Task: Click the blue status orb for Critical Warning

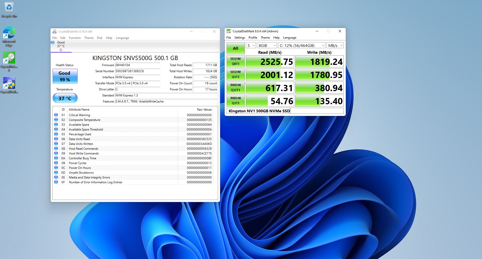Action: [56, 115]
